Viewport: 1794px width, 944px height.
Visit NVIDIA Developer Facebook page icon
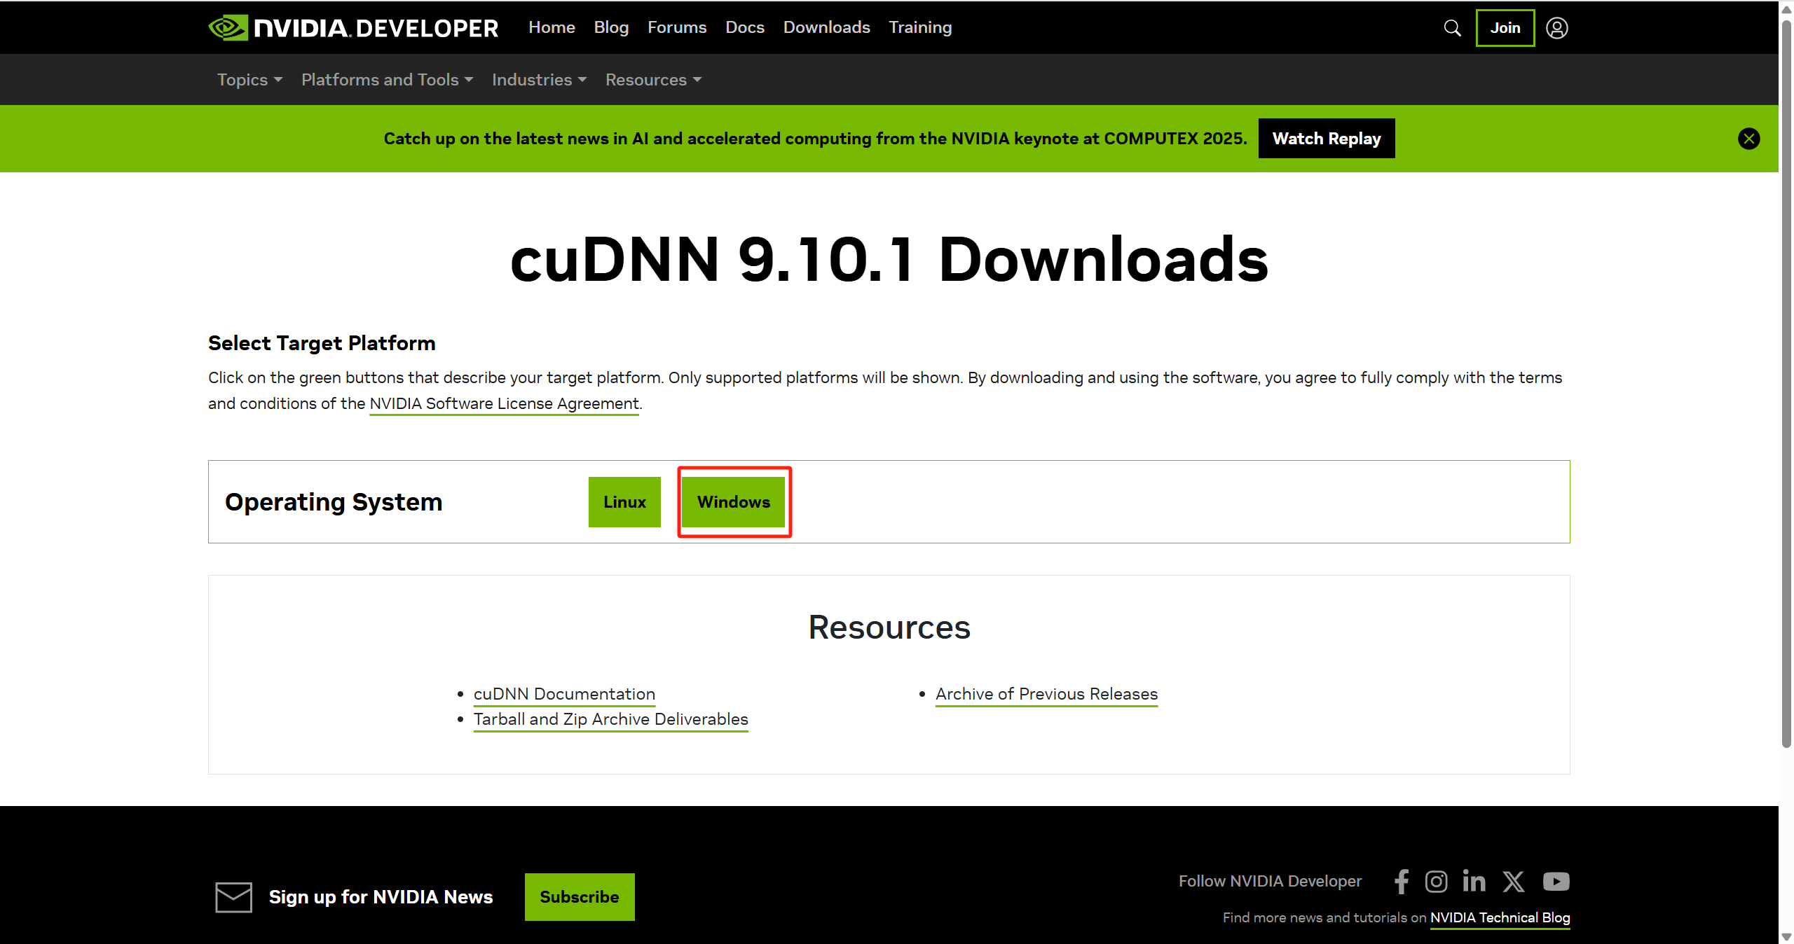coord(1401,881)
